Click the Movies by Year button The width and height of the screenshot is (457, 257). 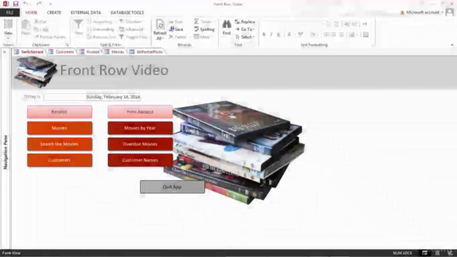[x=140, y=128]
